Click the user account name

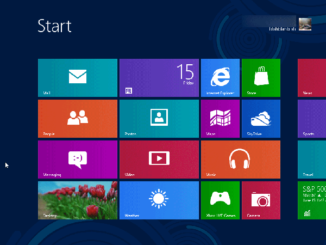click(283, 29)
